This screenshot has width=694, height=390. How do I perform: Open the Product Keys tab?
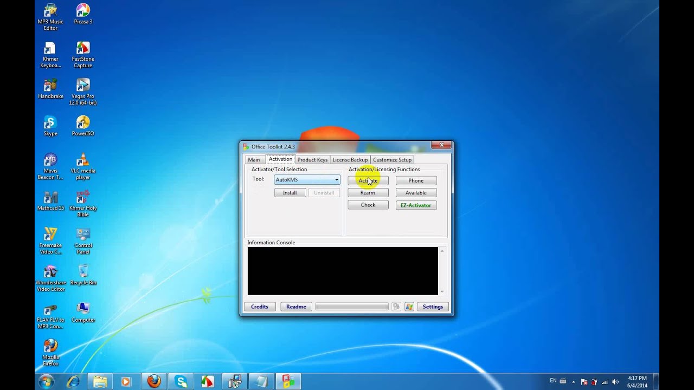[x=312, y=160]
